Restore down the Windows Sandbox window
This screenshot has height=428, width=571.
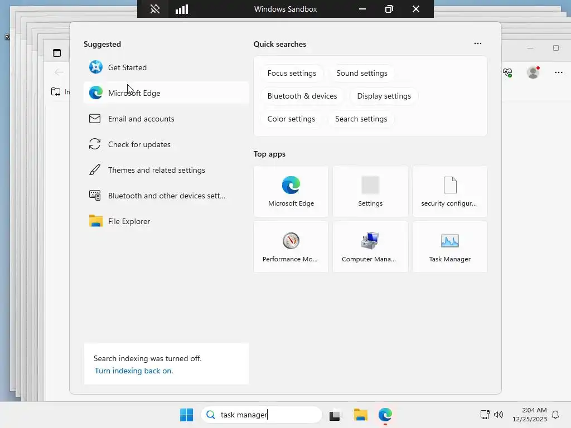[389, 9]
